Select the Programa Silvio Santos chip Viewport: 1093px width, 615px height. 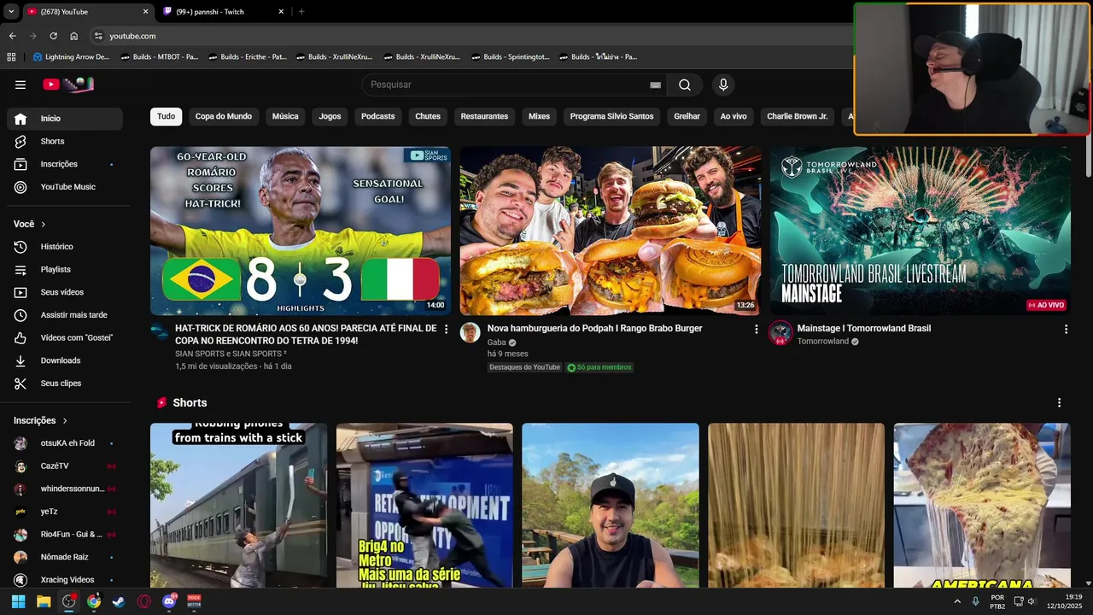point(611,116)
